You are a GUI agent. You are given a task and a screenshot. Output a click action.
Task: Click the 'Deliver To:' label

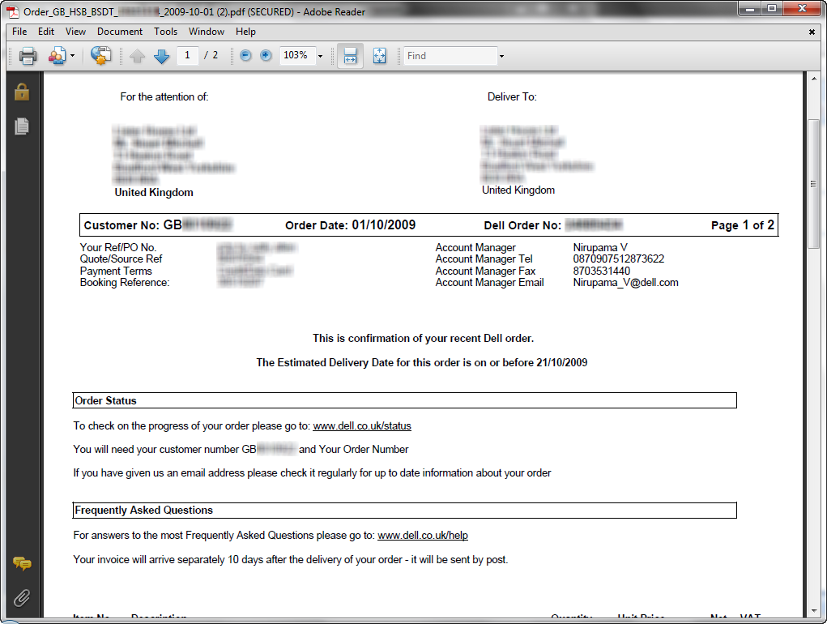pos(512,97)
